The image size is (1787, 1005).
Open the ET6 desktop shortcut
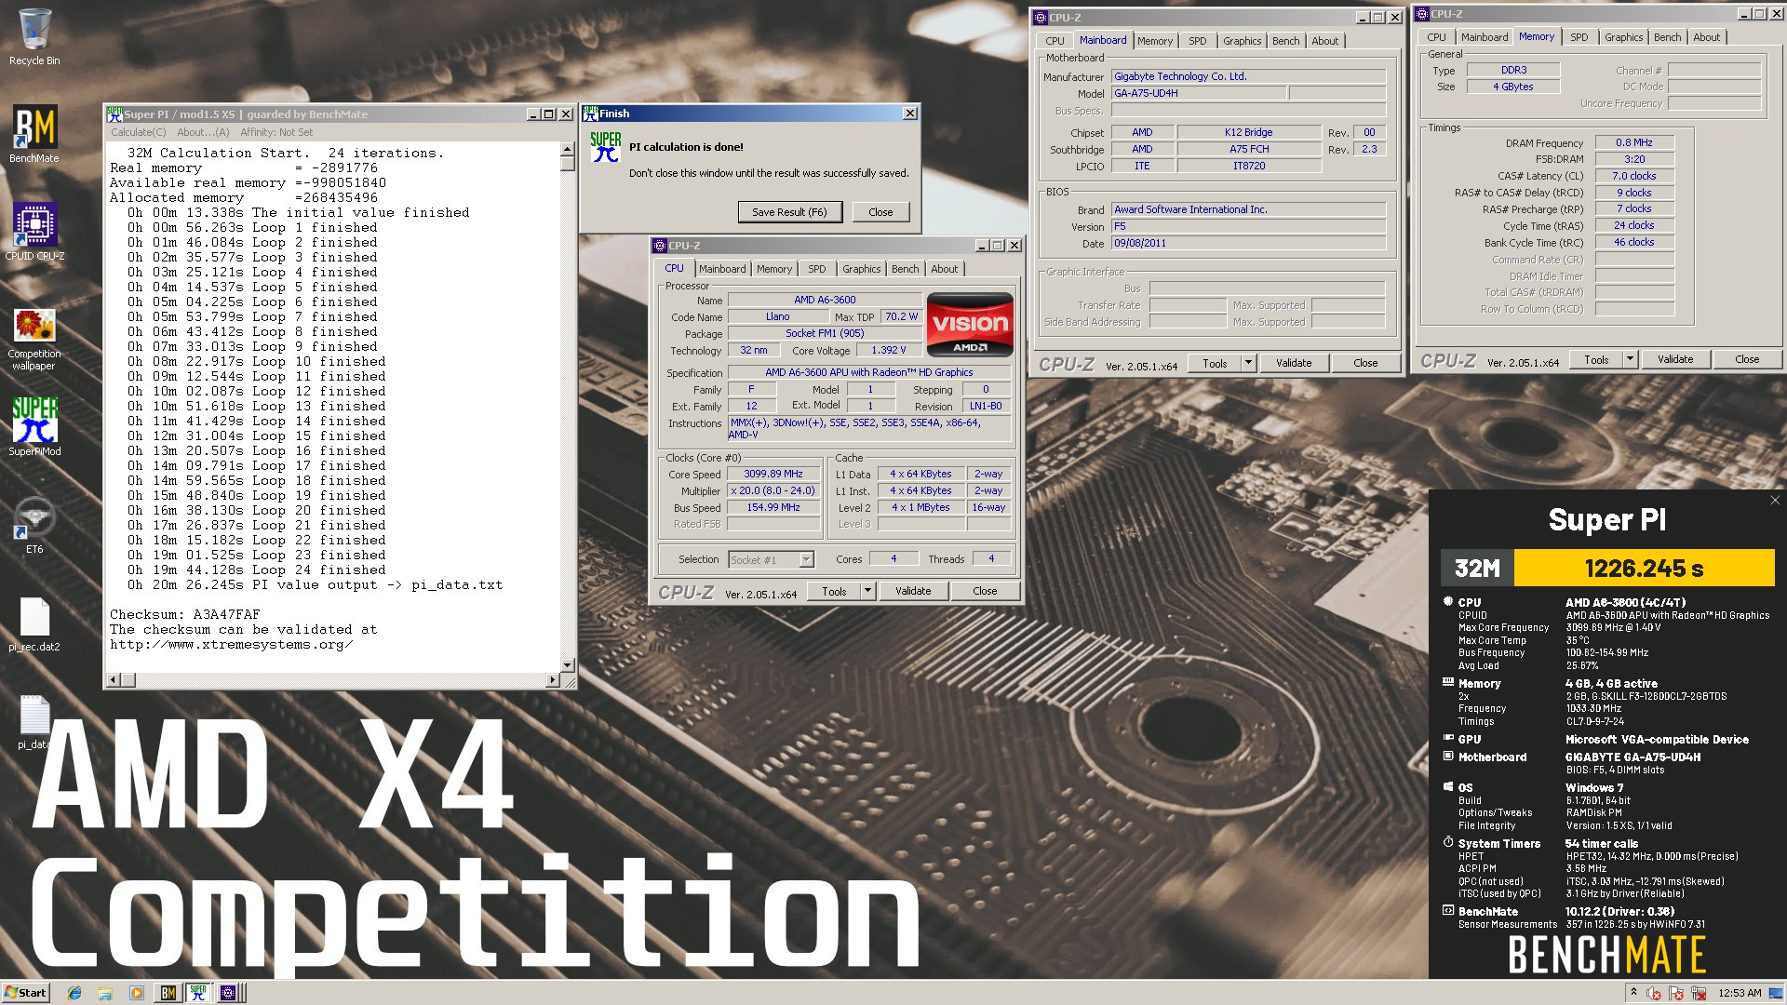click(x=34, y=525)
